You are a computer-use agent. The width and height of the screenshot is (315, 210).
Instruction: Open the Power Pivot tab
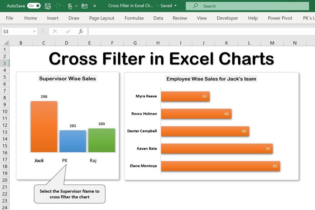280,18
